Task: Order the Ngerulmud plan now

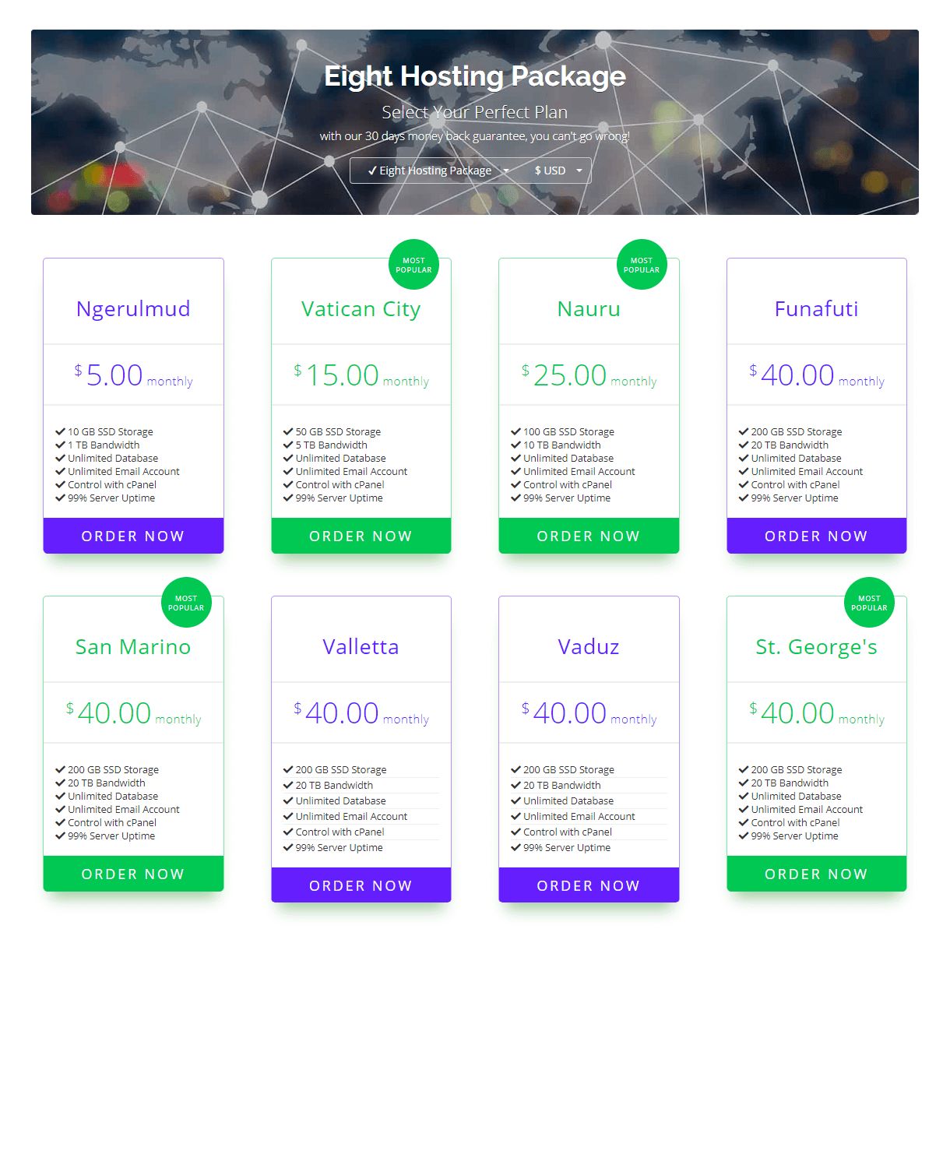Action: tap(133, 536)
